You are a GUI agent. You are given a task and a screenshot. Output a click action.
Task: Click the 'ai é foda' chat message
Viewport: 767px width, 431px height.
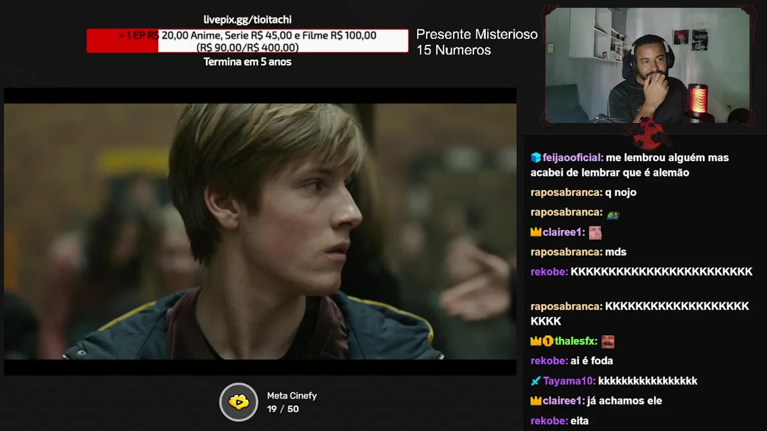pos(591,360)
